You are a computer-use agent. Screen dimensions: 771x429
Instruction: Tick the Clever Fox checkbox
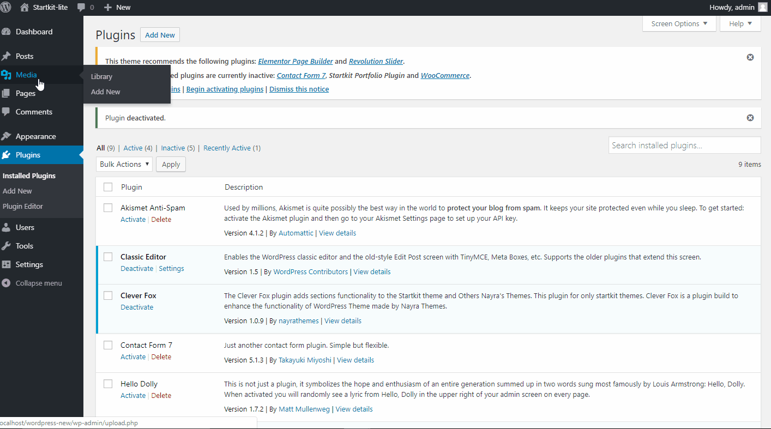108,295
